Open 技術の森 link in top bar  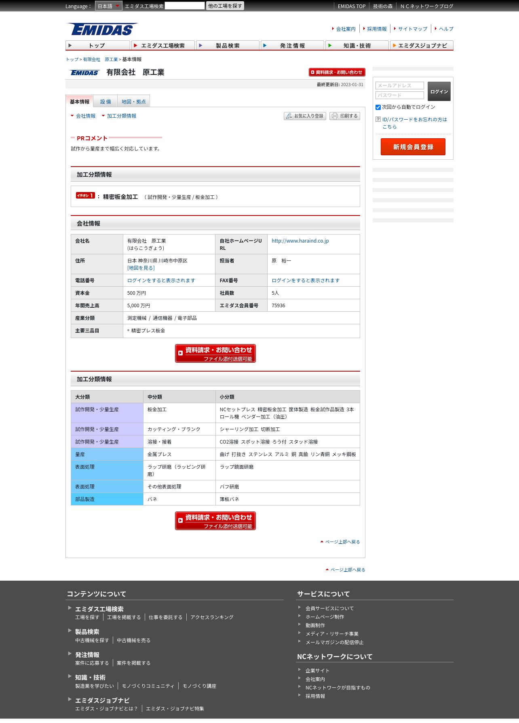pos(382,6)
